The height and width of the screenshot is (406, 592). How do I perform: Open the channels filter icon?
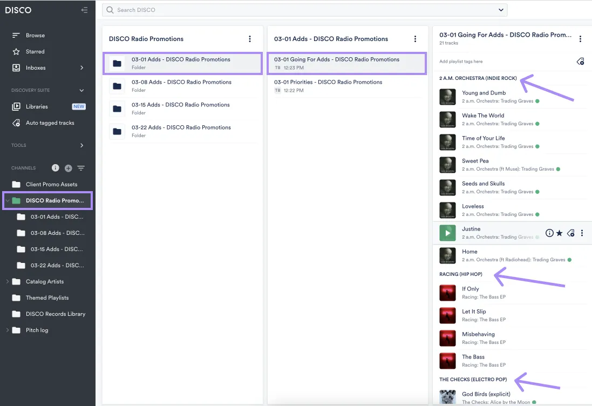tap(80, 168)
